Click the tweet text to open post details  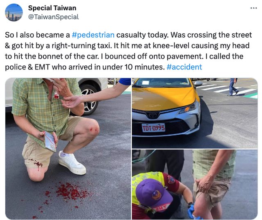[128, 51]
